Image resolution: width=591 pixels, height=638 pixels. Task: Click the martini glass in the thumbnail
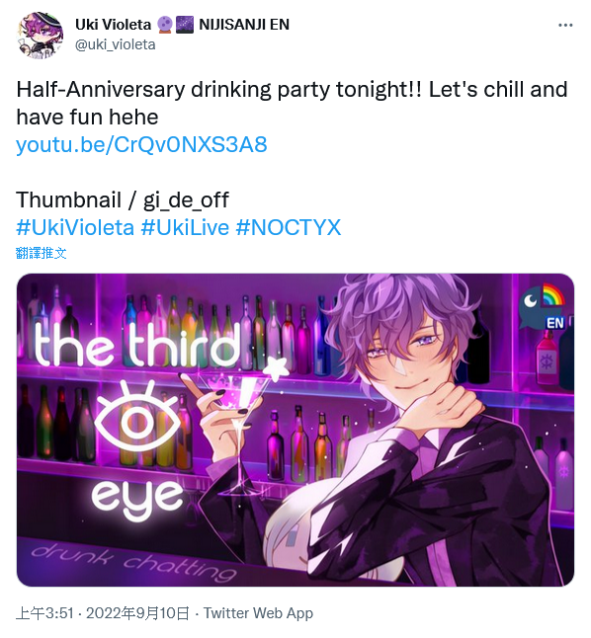pos(236,430)
